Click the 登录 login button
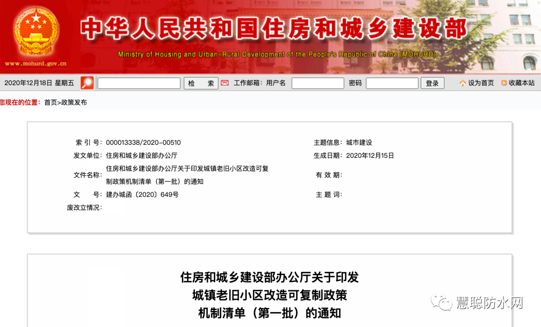This screenshot has height=327, width=541. click(x=432, y=83)
